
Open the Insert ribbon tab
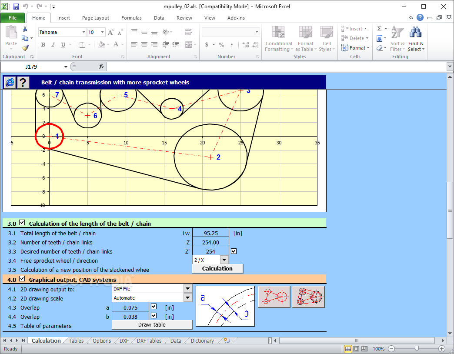63,18
